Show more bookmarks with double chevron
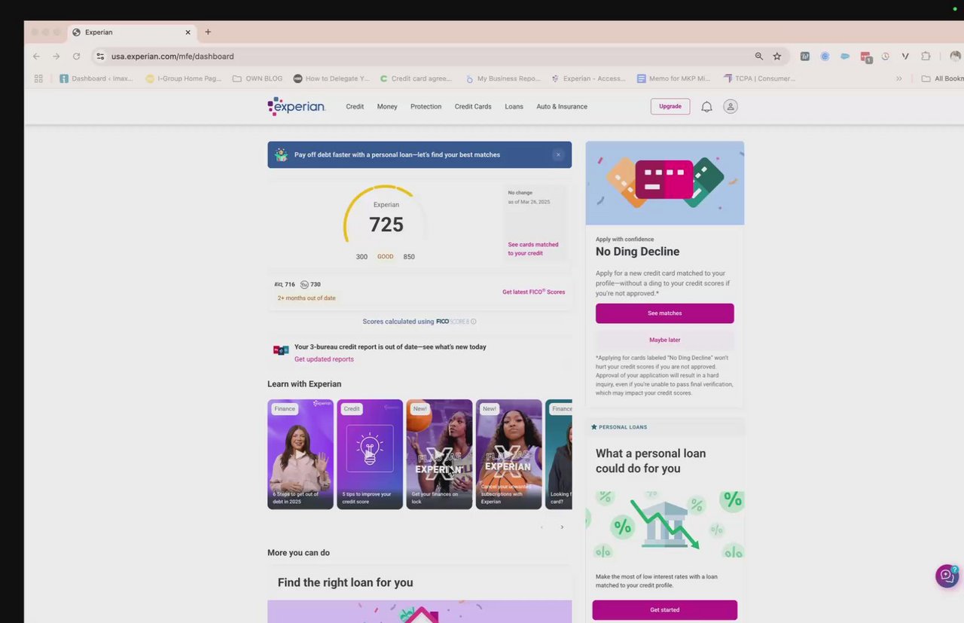This screenshot has height=623, width=964. click(x=898, y=78)
